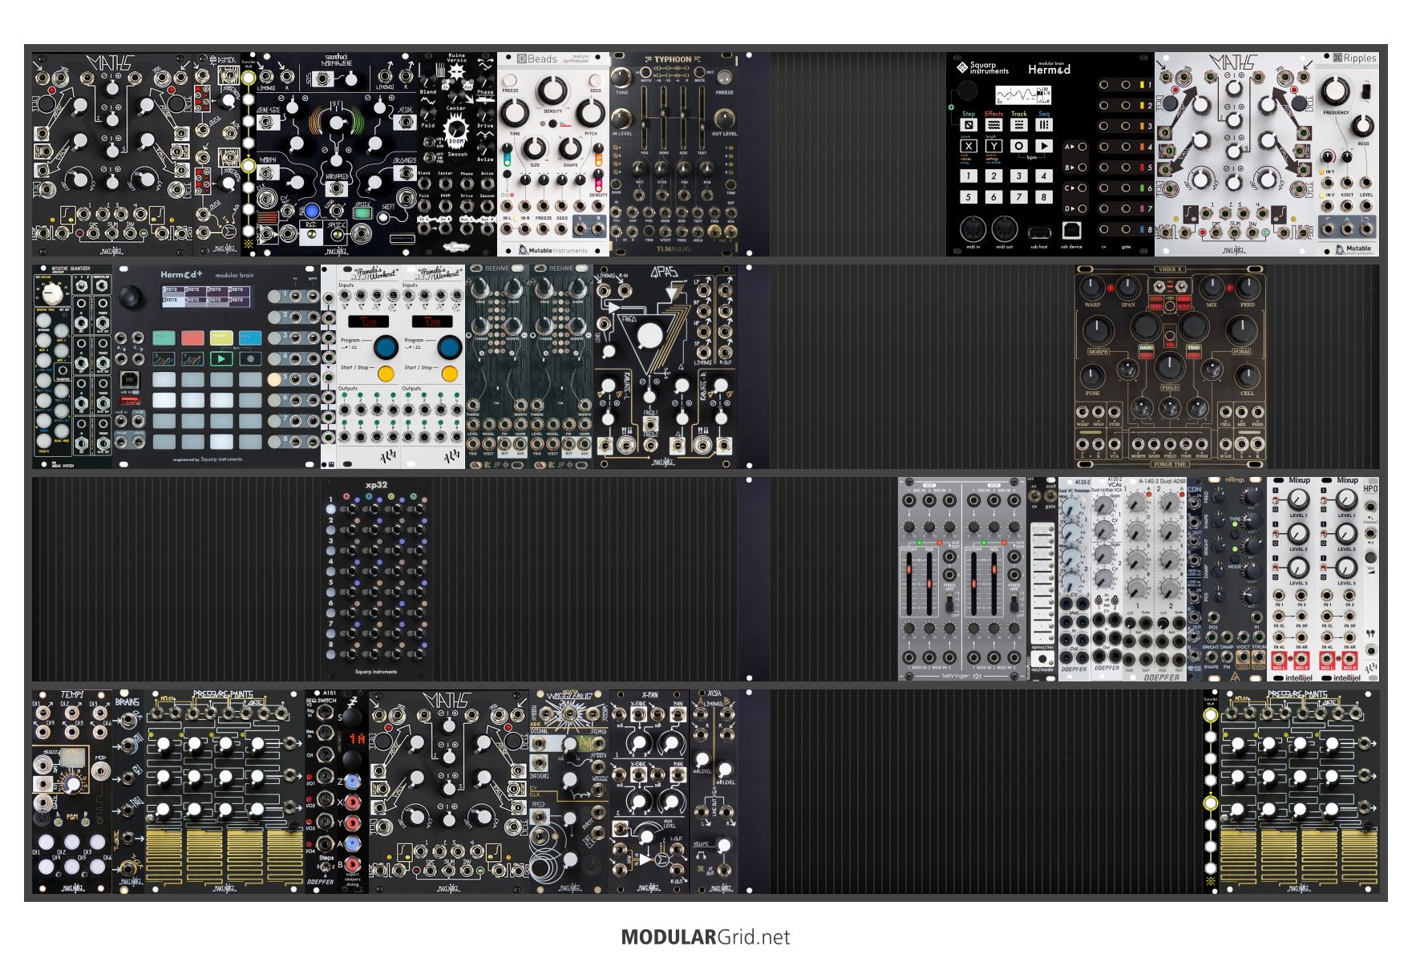Click the number 8 button on Hermod

pos(1043,196)
